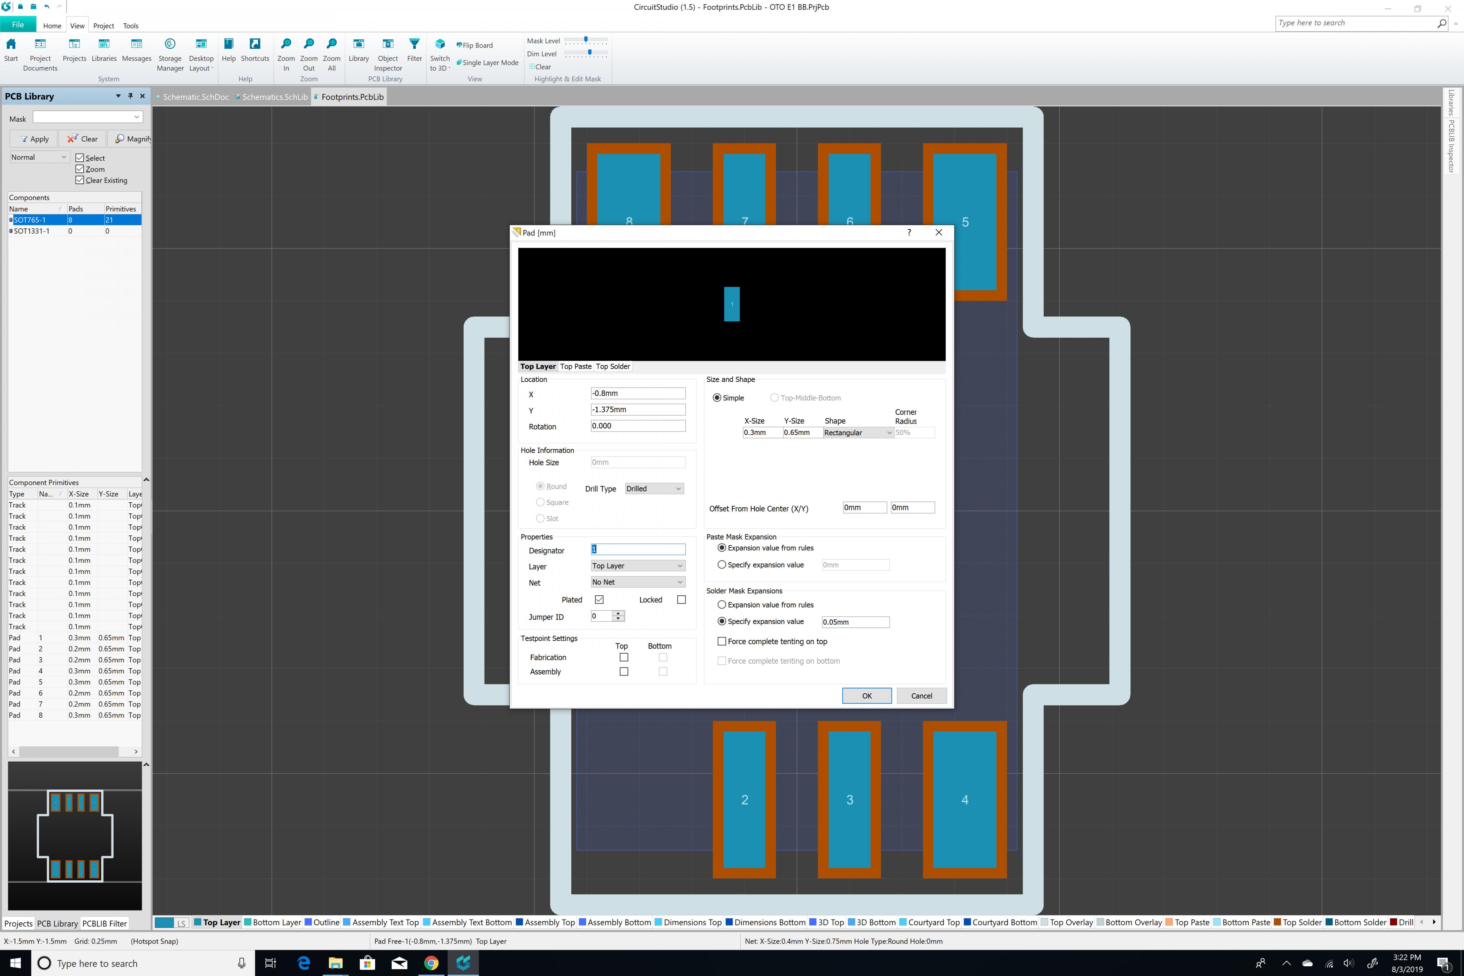Open File Explorer from the taskbar
This screenshot has width=1464, height=976.
coord(335,963)
